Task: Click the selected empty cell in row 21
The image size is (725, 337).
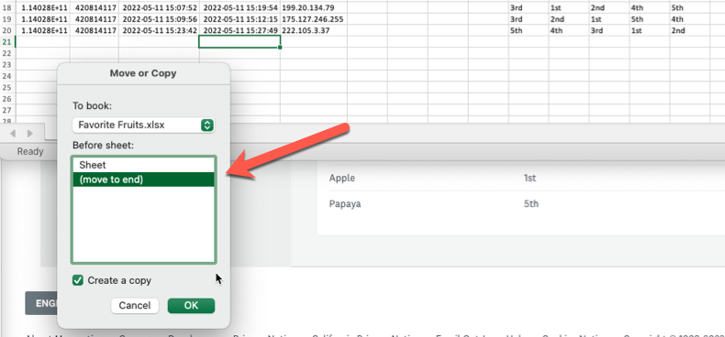Action: coord(240,42)
